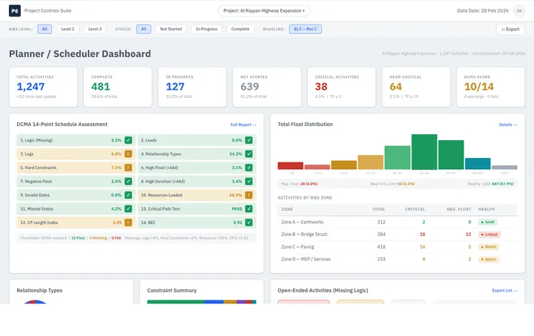The width and height of the screenshot is (534, 336).
Task: Click the P6 app logo icon
Action: tap(15, 11)
